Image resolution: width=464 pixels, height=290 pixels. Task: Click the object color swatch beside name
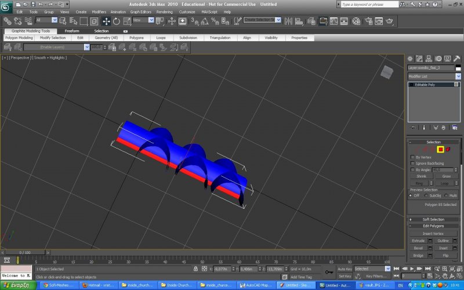click(458, 68)
